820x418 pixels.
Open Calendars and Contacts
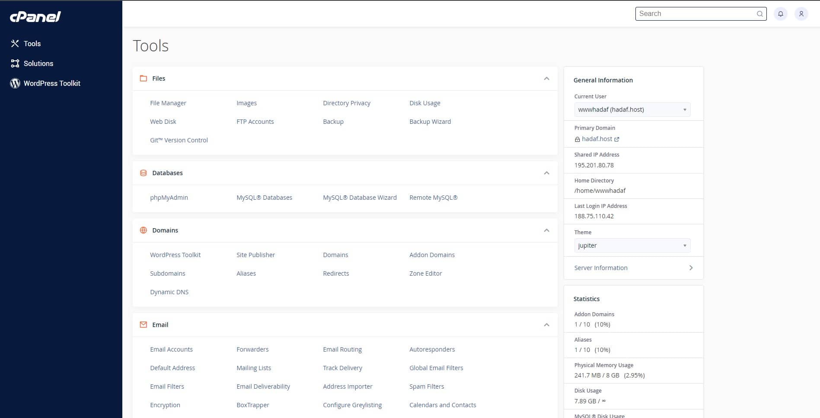pyautogui.click(x=443, y=405)
